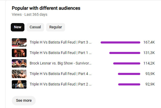Click the purple bar for 131,3K views
Image resolution: width=161 pixels, height=108 pixels.
[125, 53]
